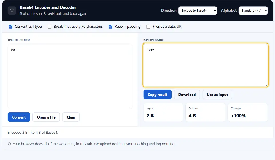Click the Open a file button
The image size is (275, 160).
pos(46,117)
